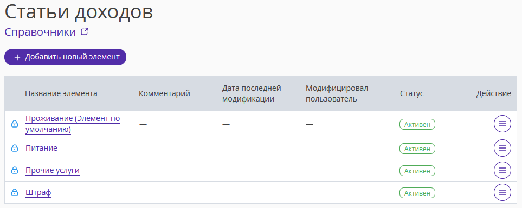This screenshot has width=522, height=208.
Task: Click the Активен status badge for Штраф
Action: coord(417,193)
